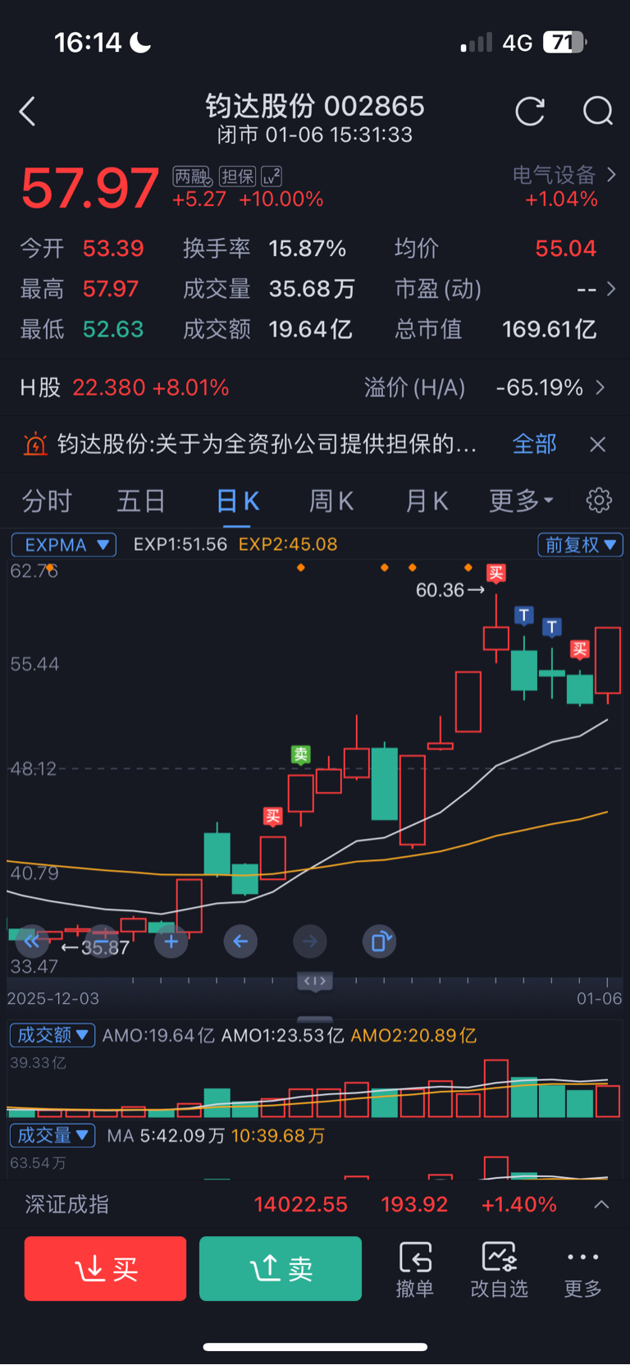Image resolution: width=630 pixels, height=1365 pixels.
Task: Dismiss the announcement banner with X
Action: point(598,444)
